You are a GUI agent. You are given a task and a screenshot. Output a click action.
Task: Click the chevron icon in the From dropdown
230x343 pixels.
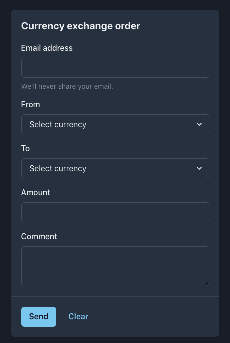click(199, 124)
